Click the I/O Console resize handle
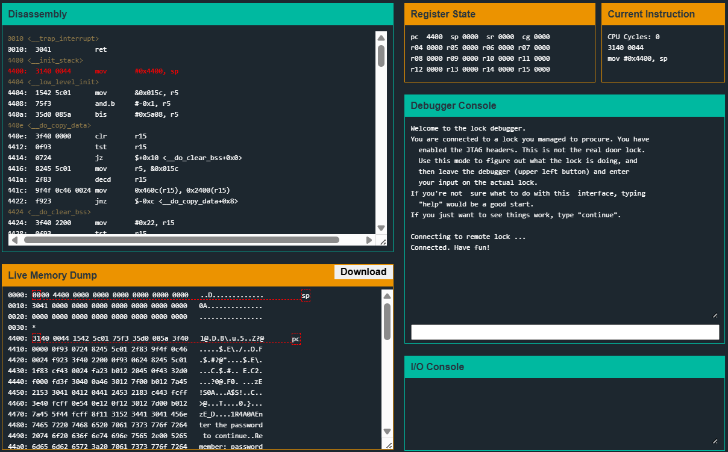 point(715,441)
